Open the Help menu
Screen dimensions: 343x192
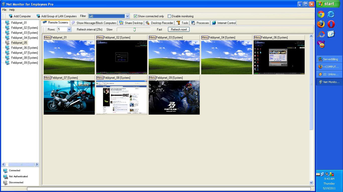click(x=12, y=10)
